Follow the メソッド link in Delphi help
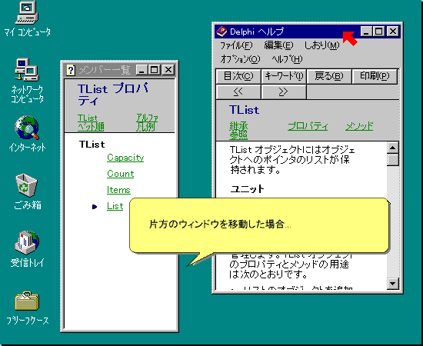 click(359, 126)
